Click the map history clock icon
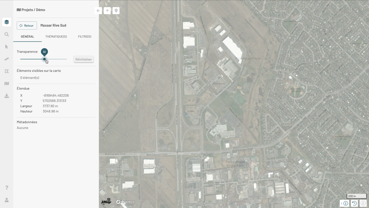 point(354,203)
